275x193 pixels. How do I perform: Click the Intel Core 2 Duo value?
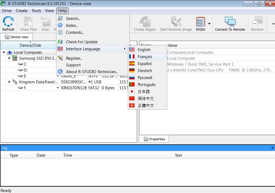[220, 70]
